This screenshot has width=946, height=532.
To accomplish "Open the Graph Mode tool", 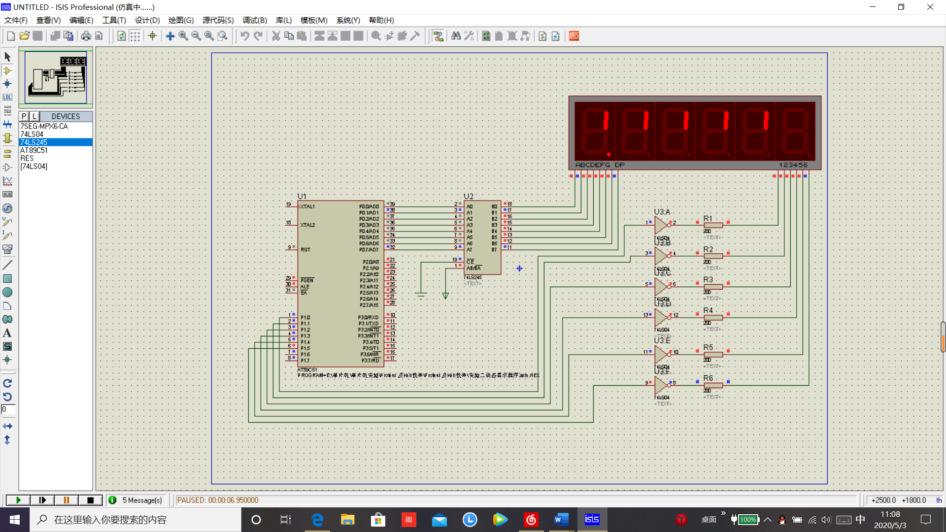I will (x=7, y=181).
